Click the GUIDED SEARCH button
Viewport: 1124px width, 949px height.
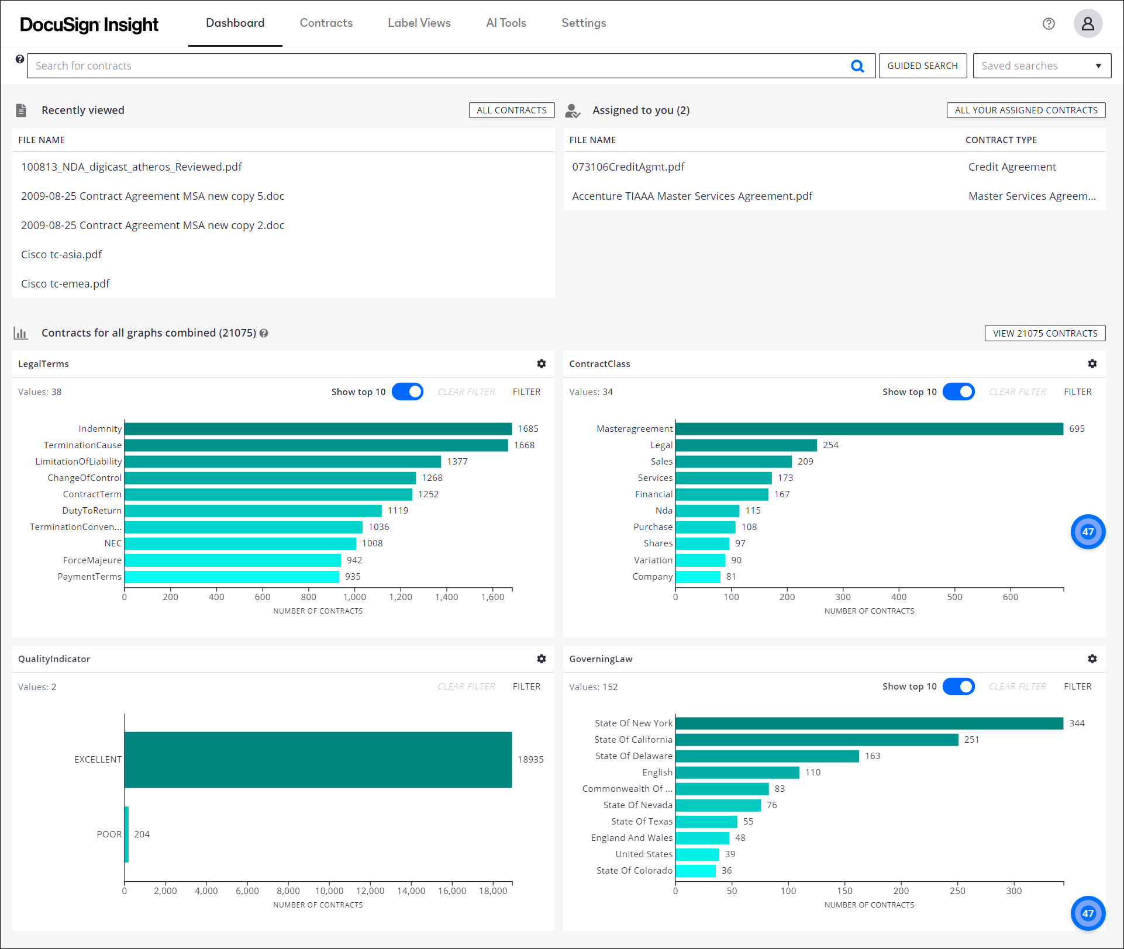click(922, 66)
